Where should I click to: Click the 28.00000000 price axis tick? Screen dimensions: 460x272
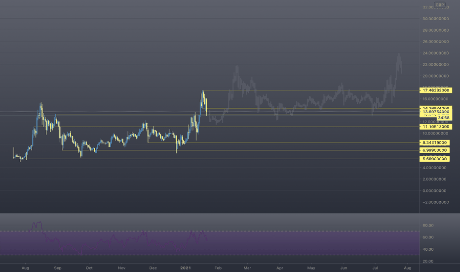point(436,30)
